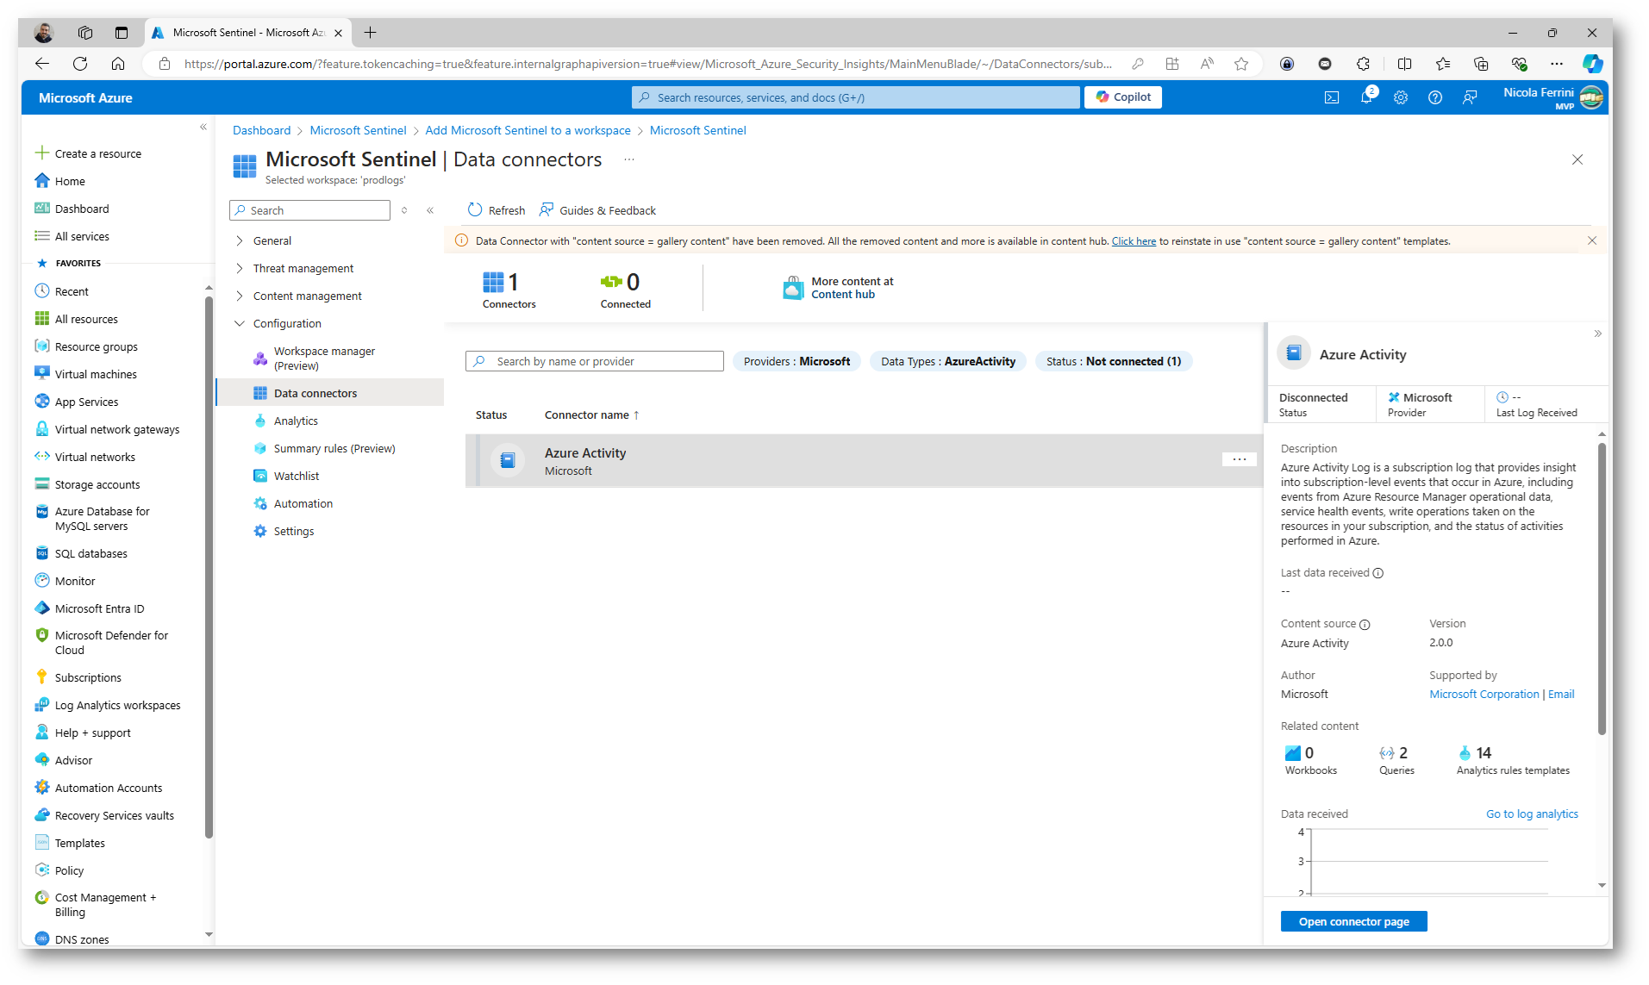The width and height of the screenshot is (1649, 985).
Task: Open Microsoft Corporation support link
Action: point(1484,694)
